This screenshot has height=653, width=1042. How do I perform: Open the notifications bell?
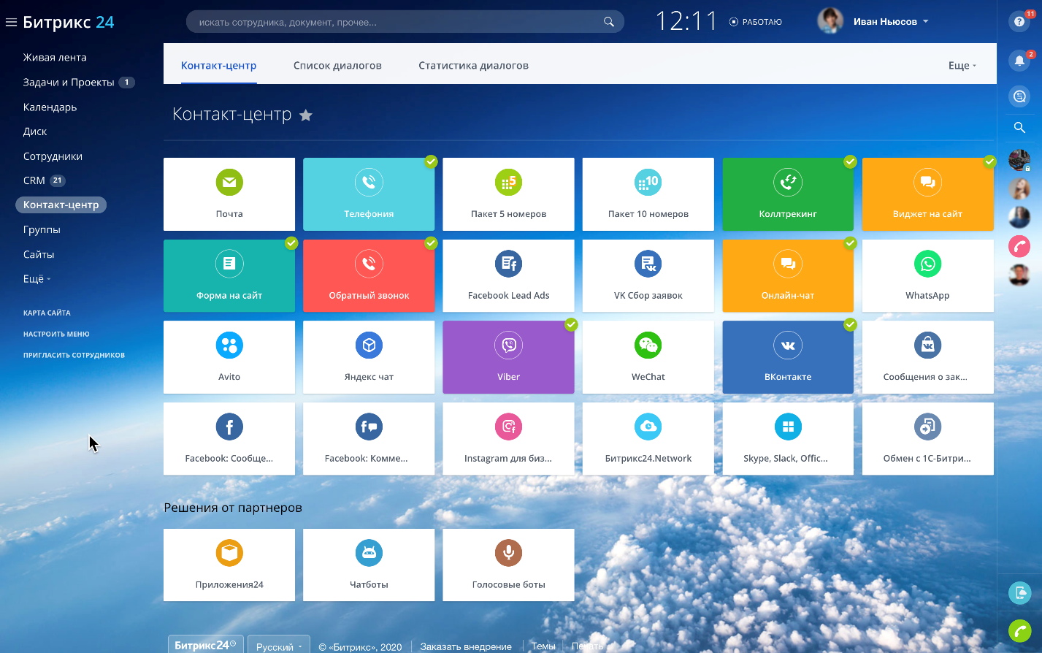(x=1020, y=61)
